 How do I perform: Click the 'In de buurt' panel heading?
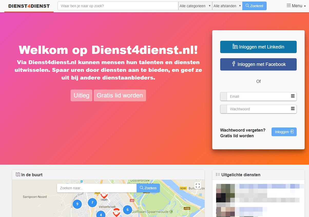(x=29, y=175)
